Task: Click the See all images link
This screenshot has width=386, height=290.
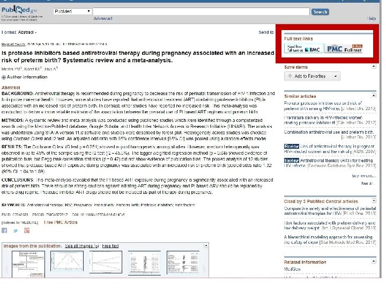Action: (81, 246)
